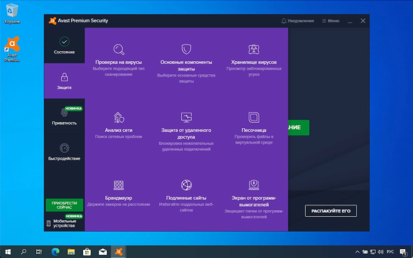Click the fingerprint privacy icon
The height and width of the screenshot is (258, 413).
click(x=64, y=113)
